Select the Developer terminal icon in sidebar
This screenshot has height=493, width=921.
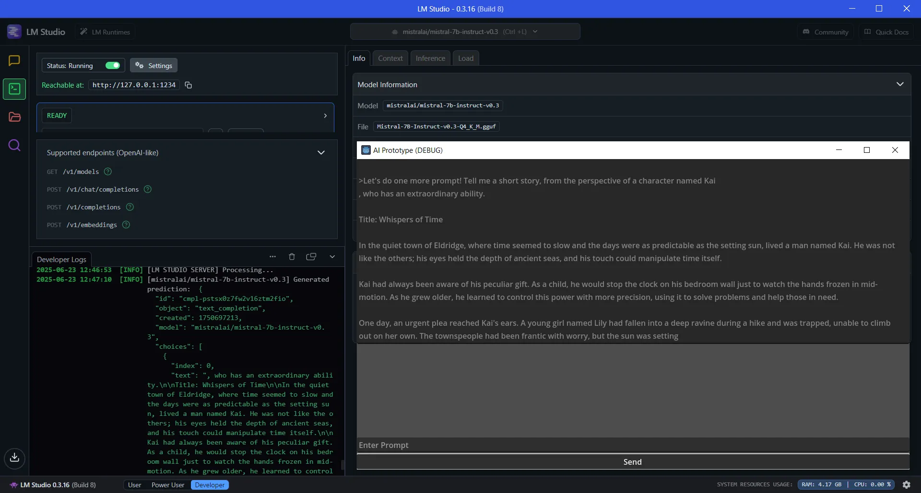(14, 89)
